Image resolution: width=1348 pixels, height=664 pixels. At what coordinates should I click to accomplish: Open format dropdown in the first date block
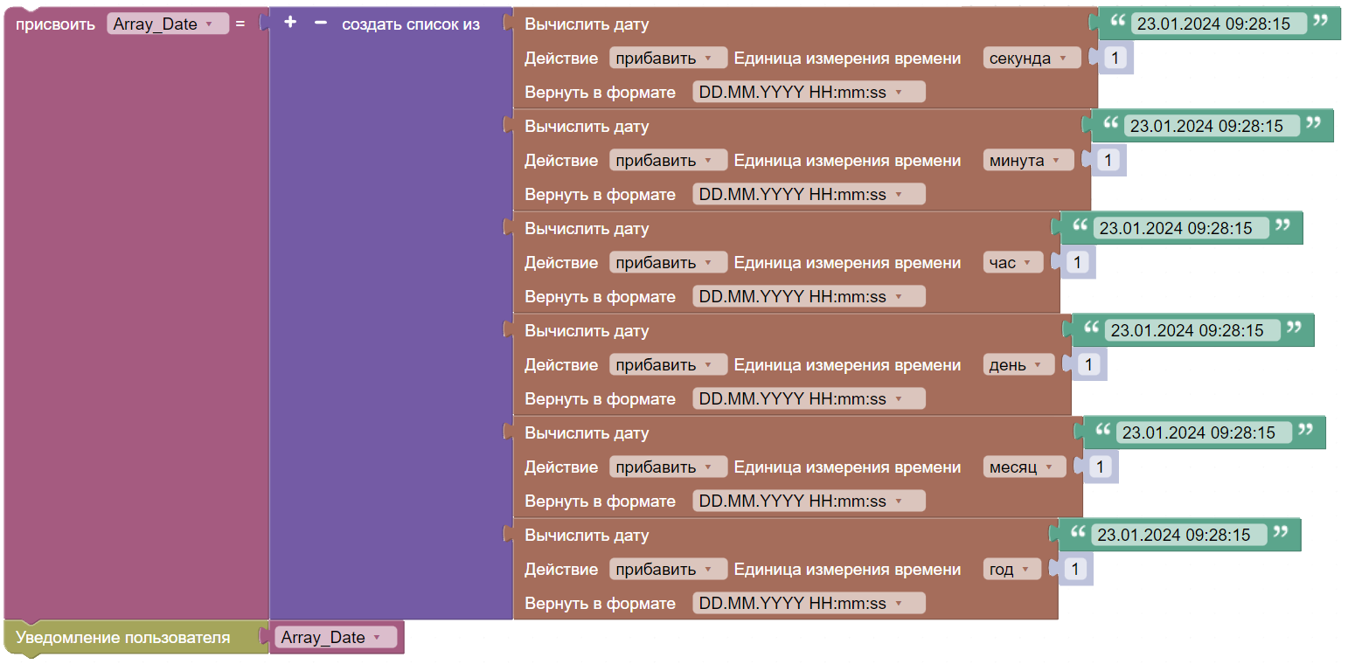pos(808,93)
